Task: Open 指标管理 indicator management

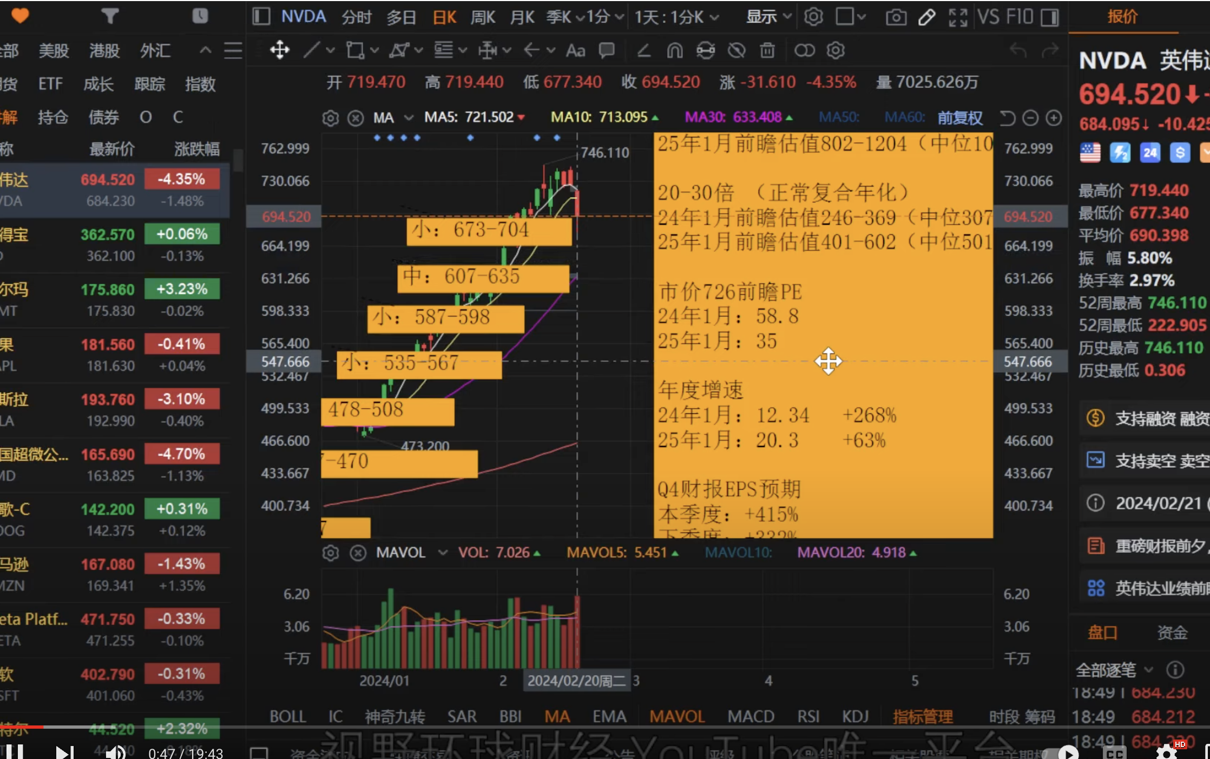Action: 923,717
